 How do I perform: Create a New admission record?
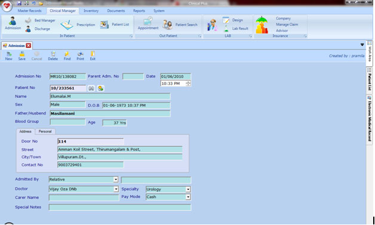9,56
